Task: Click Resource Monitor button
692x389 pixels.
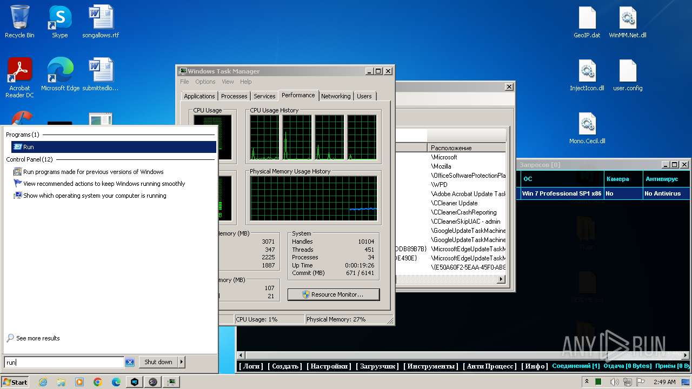Action: (x=334, y=294)
